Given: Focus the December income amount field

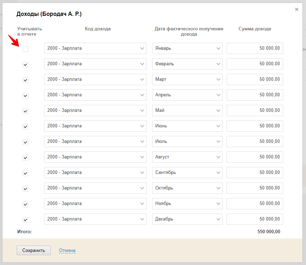Looking at the screenshot, I should (x=254, y=219).
